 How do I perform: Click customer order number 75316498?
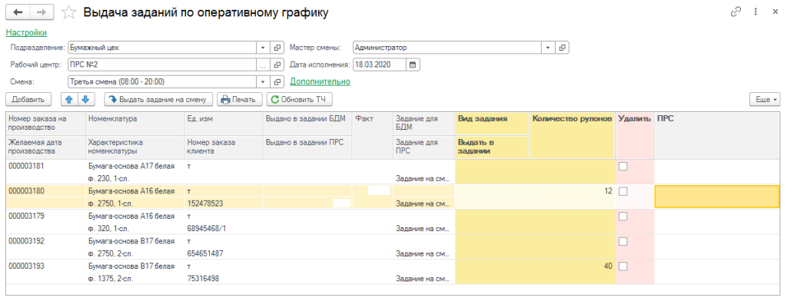203,279
